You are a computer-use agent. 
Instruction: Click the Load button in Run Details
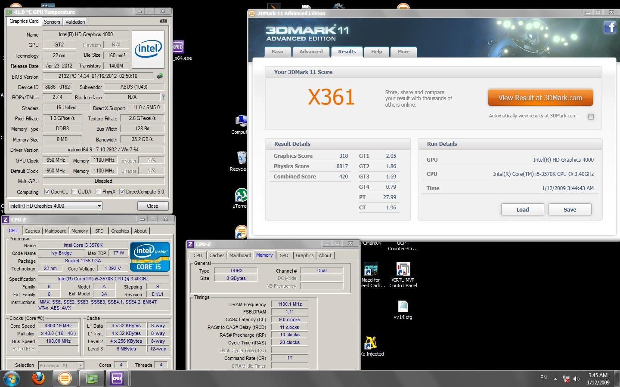pyautogui.click(x=522, y=209)
